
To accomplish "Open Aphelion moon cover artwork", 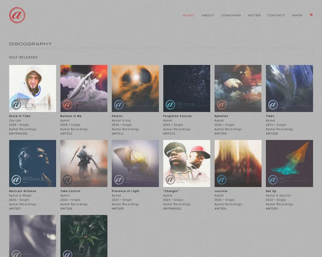I will click(x=238, y=89).
